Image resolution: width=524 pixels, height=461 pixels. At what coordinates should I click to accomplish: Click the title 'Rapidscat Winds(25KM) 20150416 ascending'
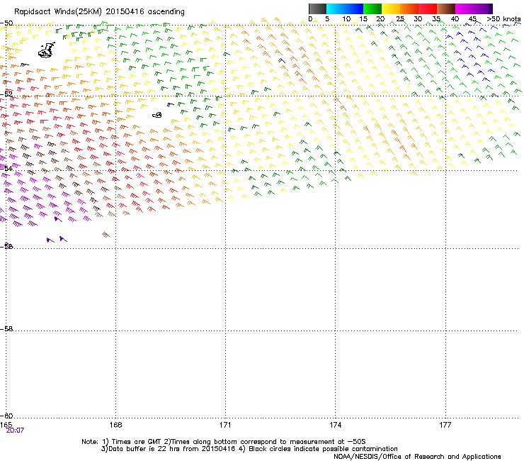(x=99, y=12)
